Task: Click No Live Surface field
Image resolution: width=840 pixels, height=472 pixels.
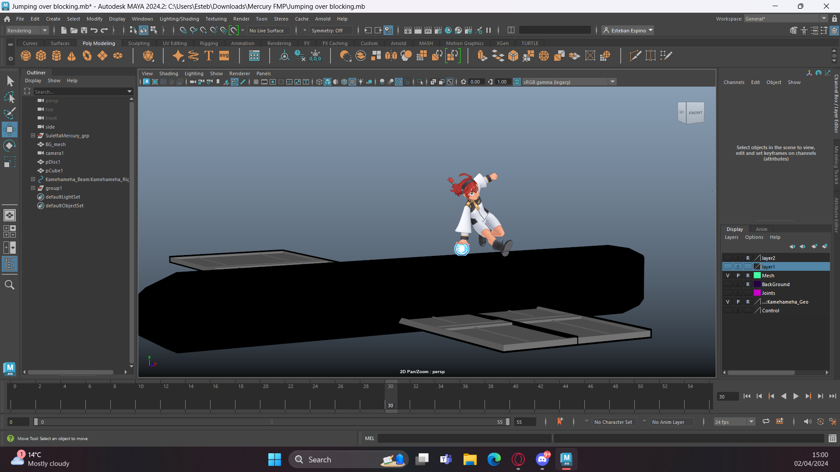Action: pos(269,31)
